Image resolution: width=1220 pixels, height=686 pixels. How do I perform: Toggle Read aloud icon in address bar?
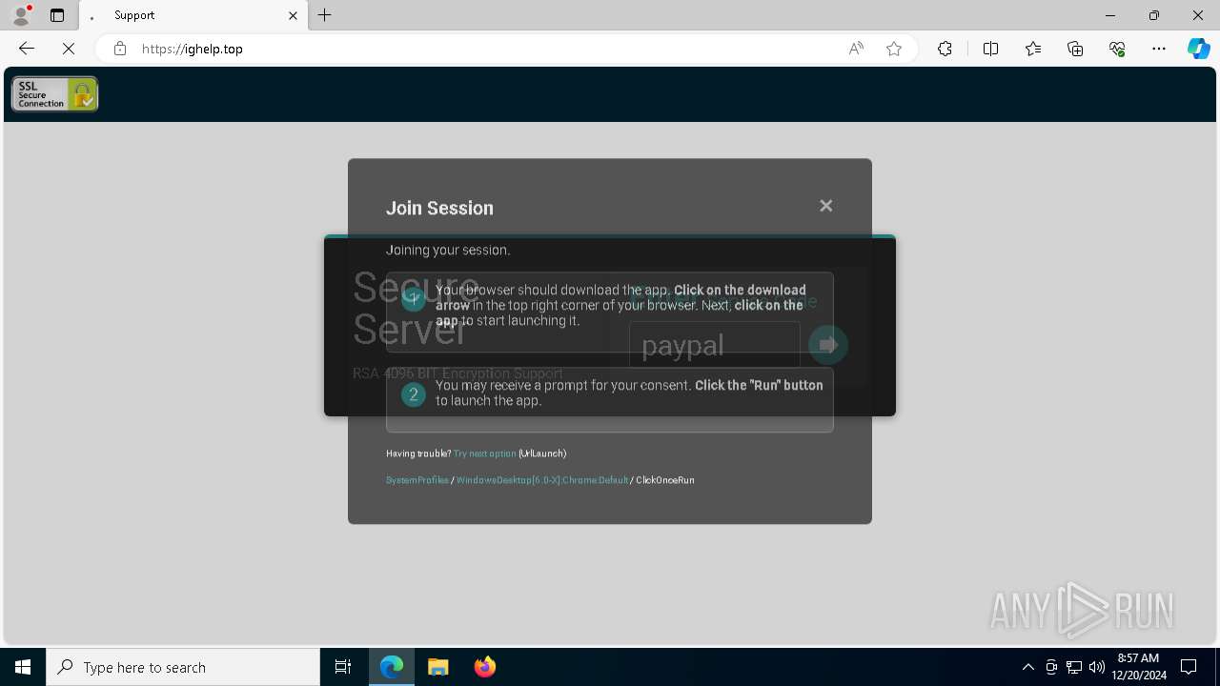[x=856, y=49]
